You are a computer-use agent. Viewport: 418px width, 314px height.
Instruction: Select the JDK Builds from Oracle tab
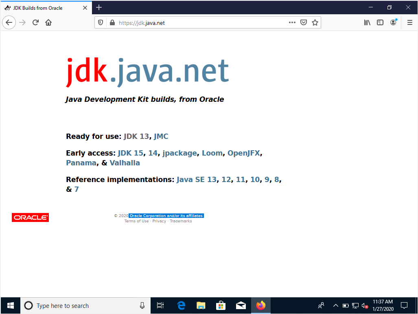46,8
